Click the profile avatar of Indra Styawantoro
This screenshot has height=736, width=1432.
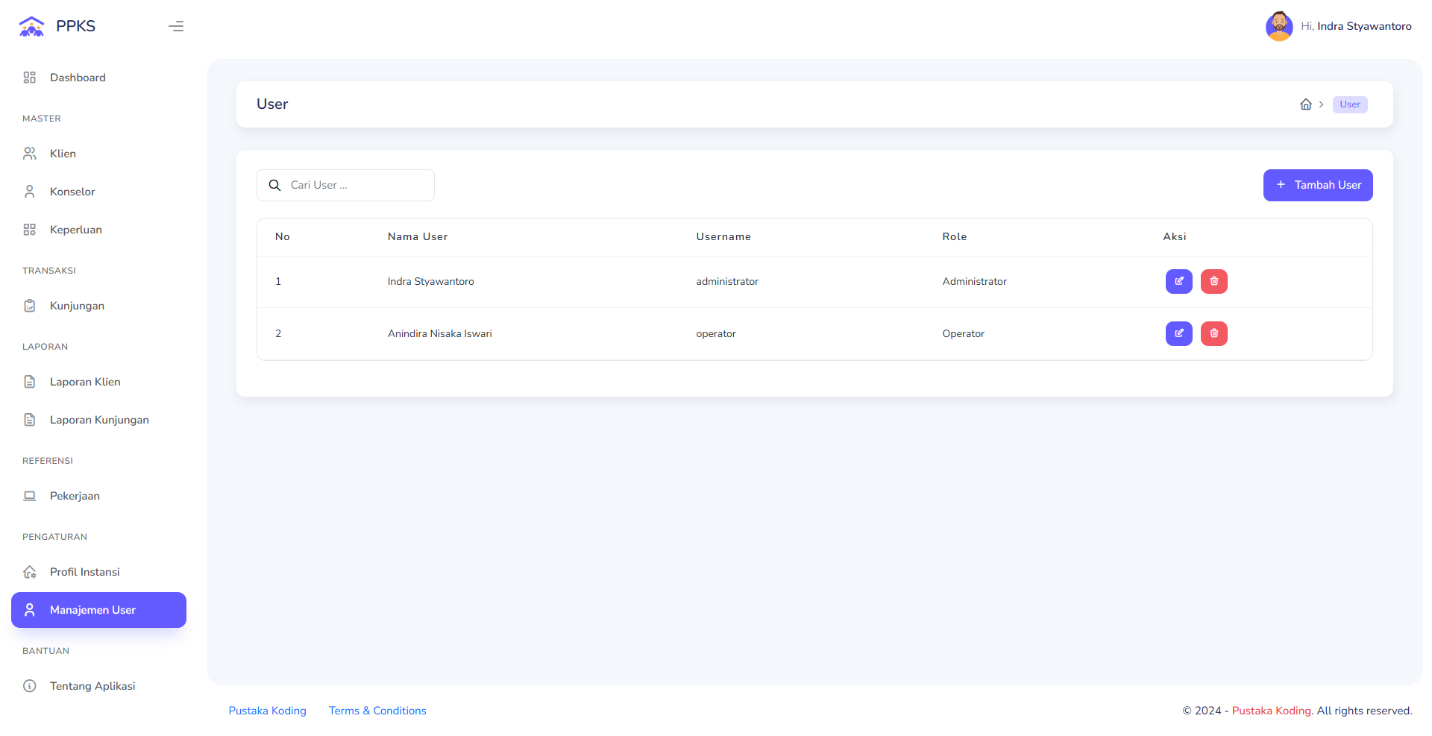pos(1279,26)
